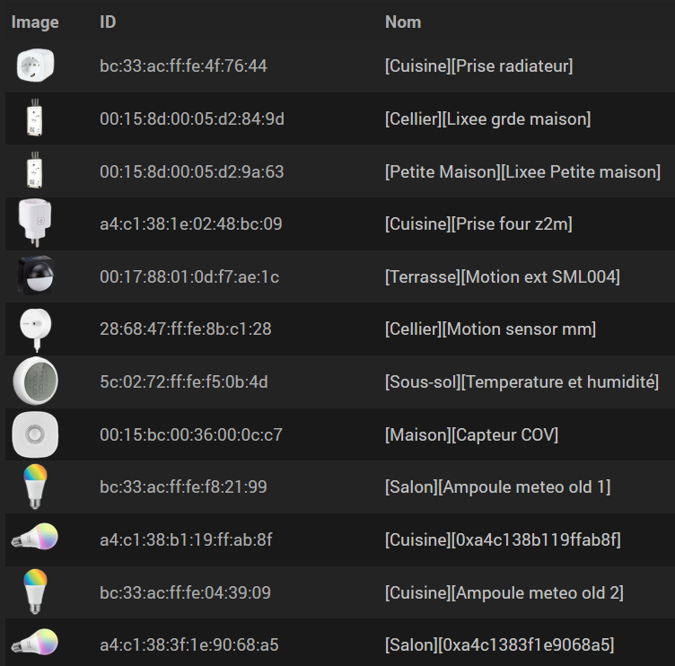Open the [Cuisine][Prise radiateur] device name
This screenshot has height=666, width=675.
coord(478,66)
